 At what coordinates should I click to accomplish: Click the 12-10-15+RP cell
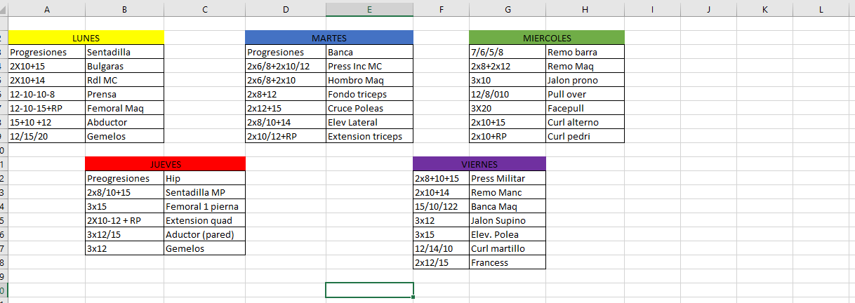46,108
